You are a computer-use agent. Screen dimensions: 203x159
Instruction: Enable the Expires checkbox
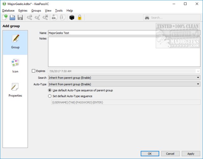tap(33, 71)
